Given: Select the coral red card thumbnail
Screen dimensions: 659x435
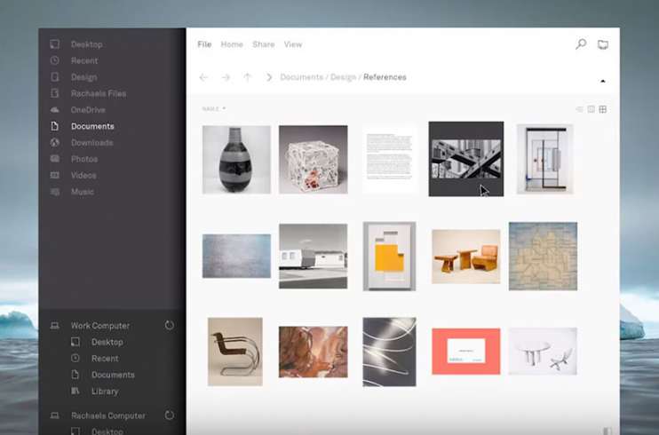Looking at the screenshot, I should (x=466, y=352).
